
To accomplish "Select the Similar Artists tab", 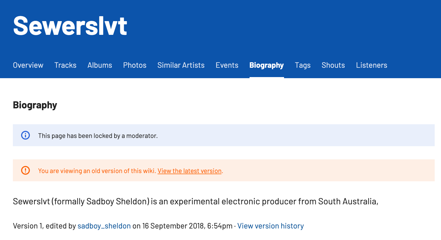I will pos(181,65).
